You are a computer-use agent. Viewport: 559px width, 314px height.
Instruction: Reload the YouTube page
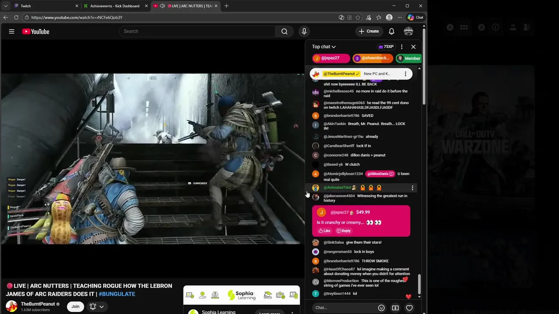16,17
